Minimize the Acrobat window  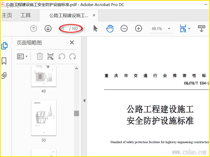click(x=206, y=4)
